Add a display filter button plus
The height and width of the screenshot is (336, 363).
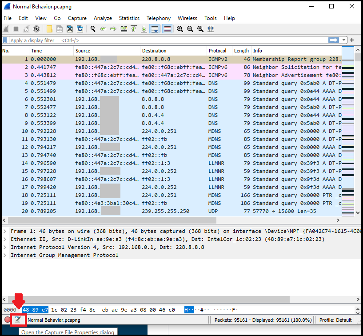point(352,40)
